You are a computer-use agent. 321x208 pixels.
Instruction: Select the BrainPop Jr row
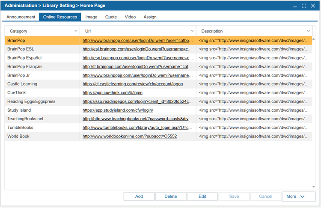point(158,75)
